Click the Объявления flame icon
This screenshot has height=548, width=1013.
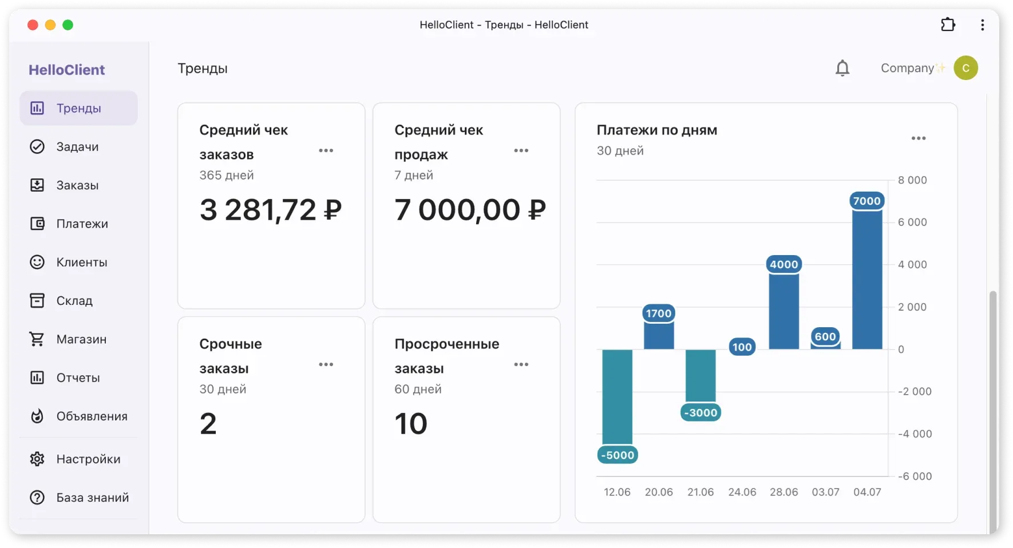(37, 416)
